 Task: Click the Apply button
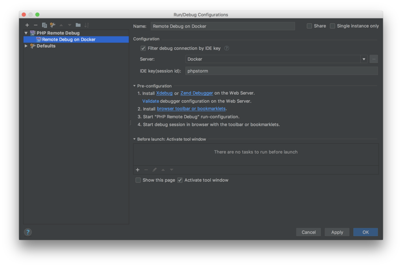pos(337,232)
